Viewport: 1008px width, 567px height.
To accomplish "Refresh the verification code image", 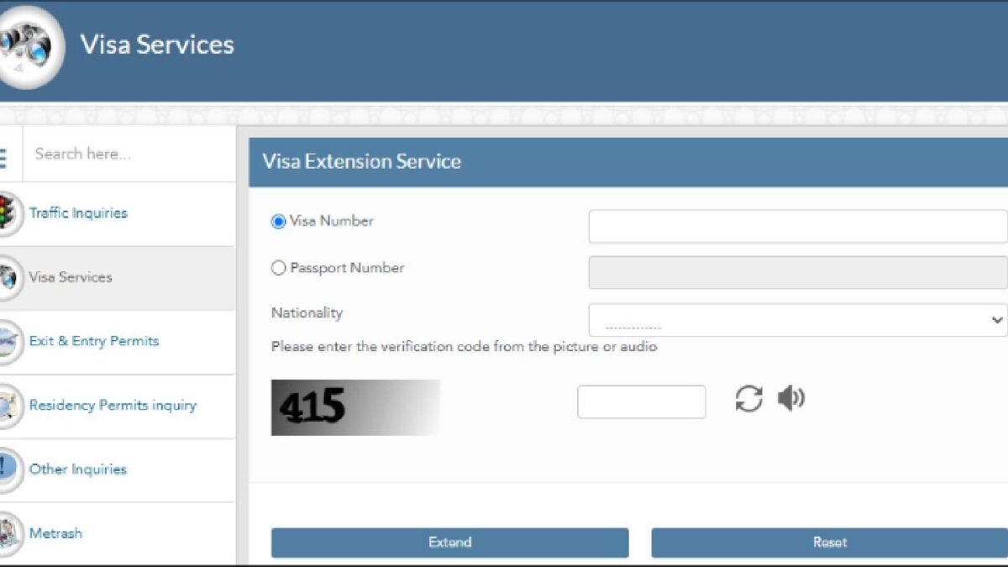I will point(748,398).
